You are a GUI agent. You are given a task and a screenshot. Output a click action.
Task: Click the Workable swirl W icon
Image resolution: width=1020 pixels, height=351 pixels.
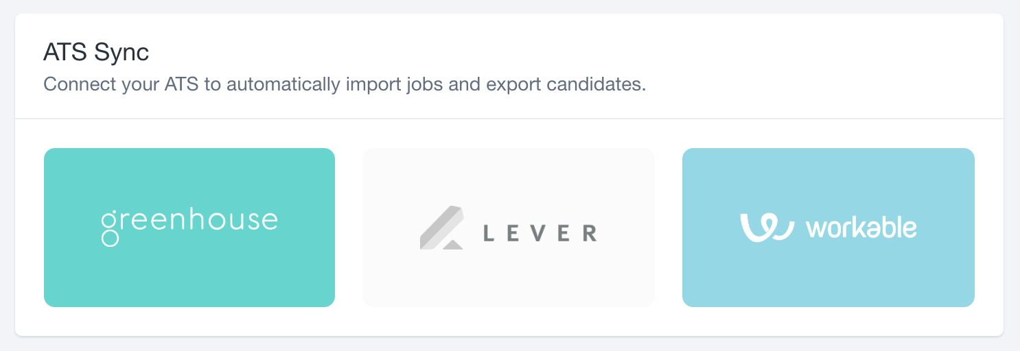coord(767,228)
